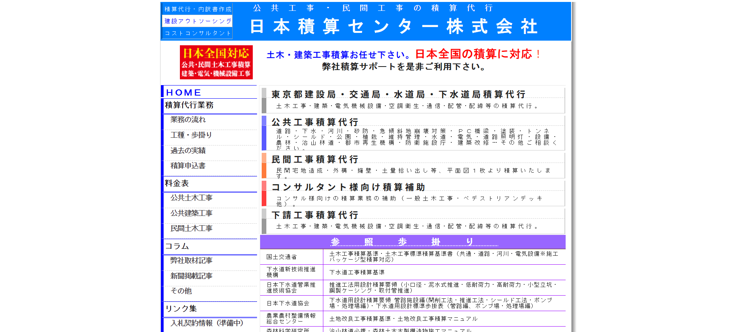The height and width of the screenshot is (332, 737).
Task: Open 民間工事積算代行 heading link
Action: click(x=315, y=159)
